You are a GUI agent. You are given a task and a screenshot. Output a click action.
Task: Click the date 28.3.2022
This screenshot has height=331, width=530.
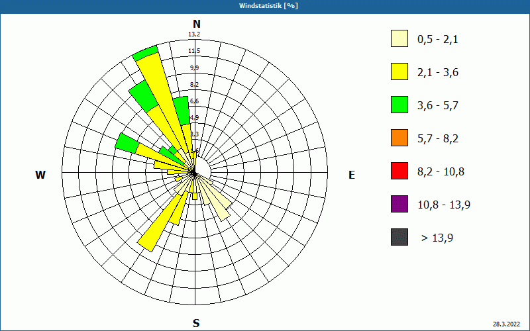[x=506, y=324]
